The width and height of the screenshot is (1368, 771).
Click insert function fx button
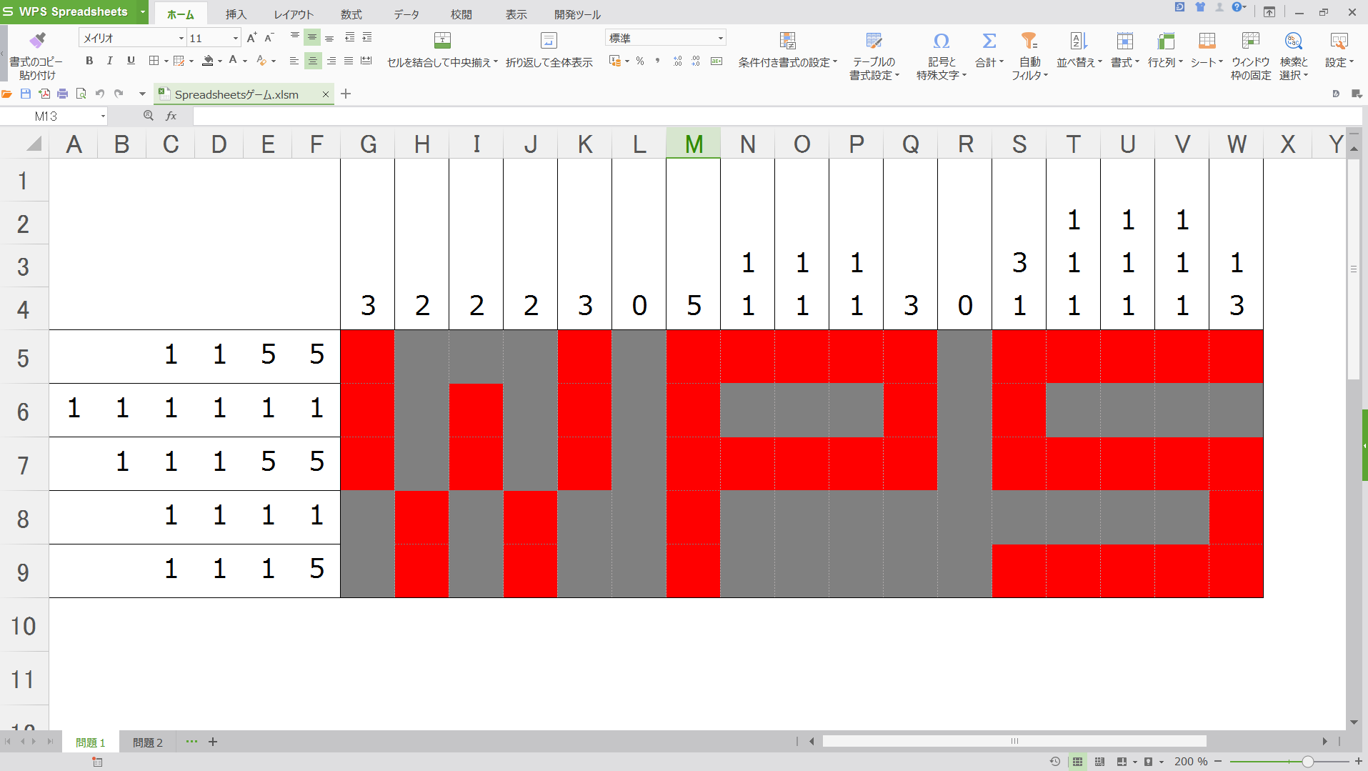tap(171, 116)
